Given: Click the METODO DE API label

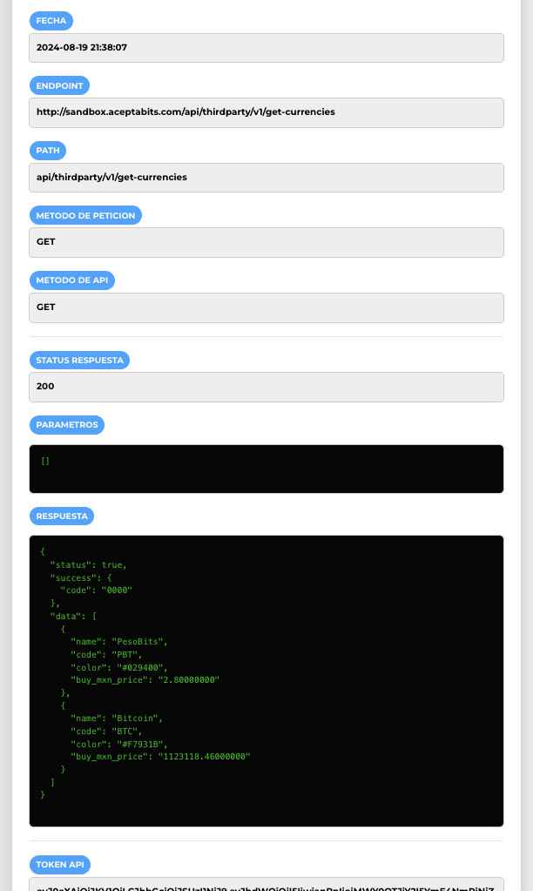Looking at the screenshot, I should (72, 280).
